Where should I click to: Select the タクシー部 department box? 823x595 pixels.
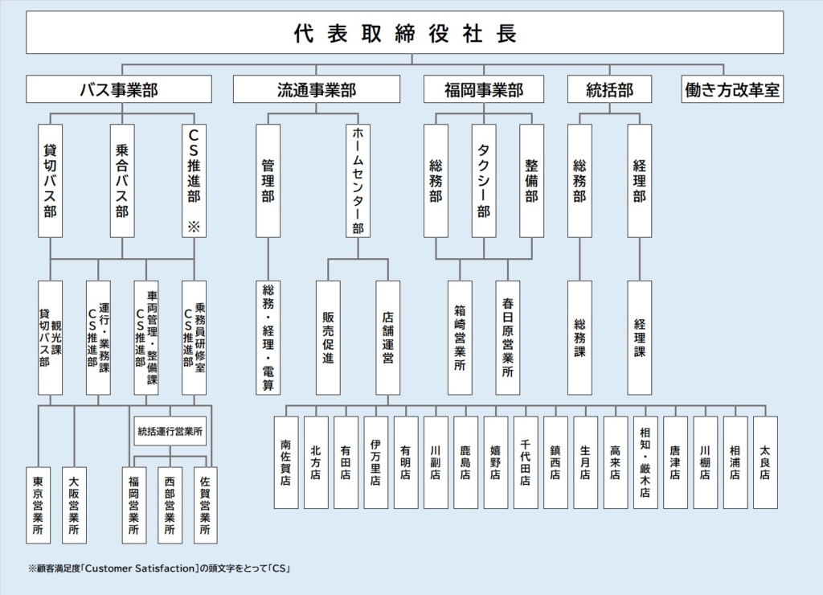coord(484,181)
